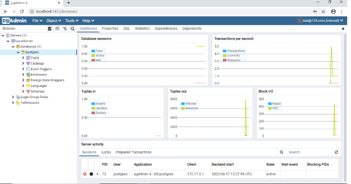Click the Extensions node icon
Screen dimensions: 351x184
click(28, 75)
